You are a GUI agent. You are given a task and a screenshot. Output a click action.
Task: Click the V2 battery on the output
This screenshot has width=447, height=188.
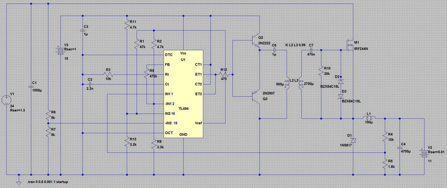tap(424, 153)
